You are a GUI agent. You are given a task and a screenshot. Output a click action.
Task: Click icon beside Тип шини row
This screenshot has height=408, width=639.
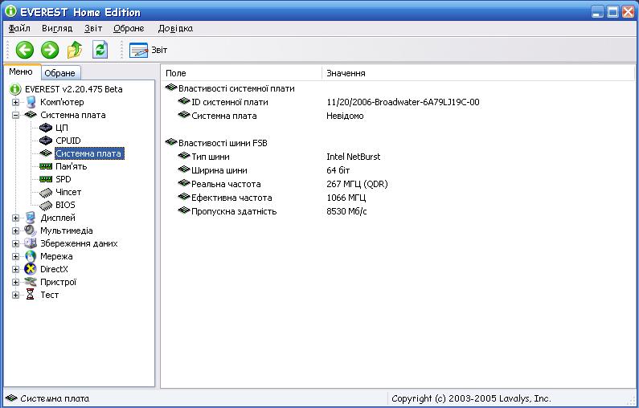[184, 156]
